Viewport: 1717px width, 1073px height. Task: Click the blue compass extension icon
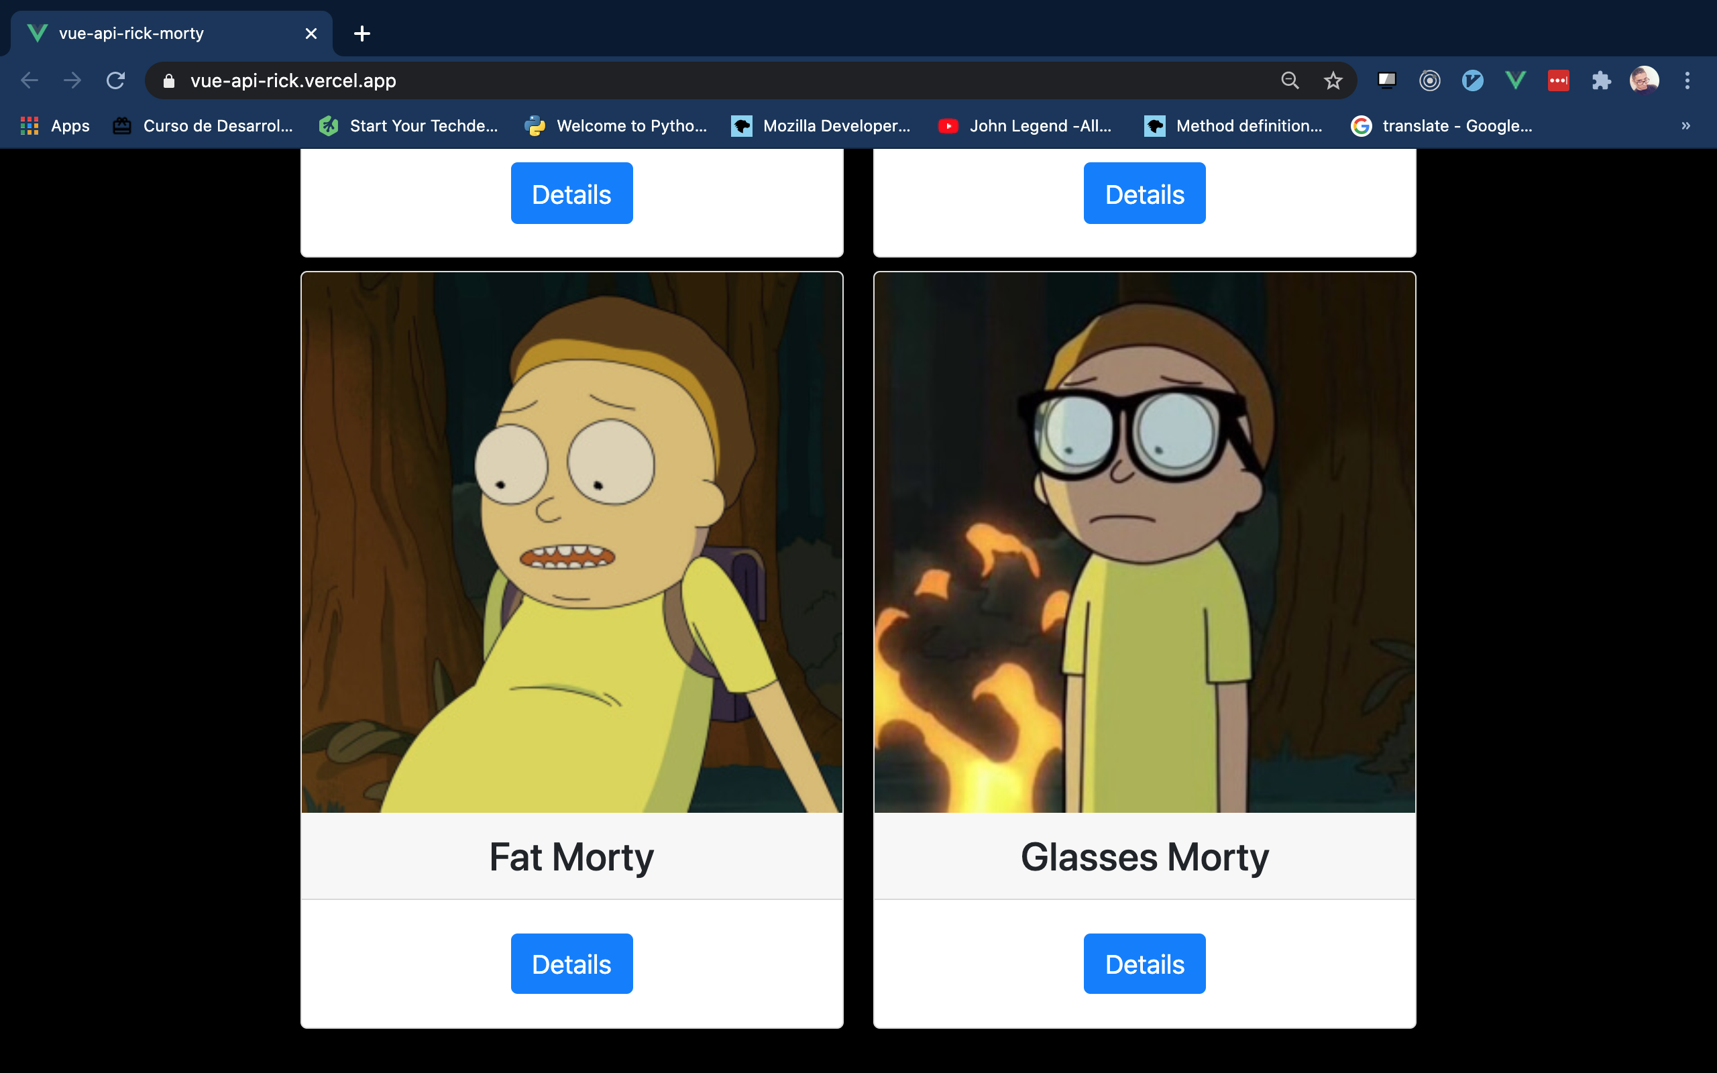tap(1472, 80)
